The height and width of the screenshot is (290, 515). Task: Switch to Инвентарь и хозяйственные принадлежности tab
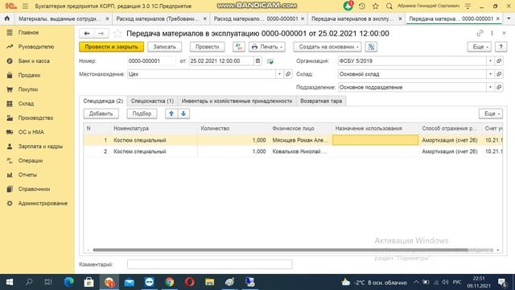237,101
